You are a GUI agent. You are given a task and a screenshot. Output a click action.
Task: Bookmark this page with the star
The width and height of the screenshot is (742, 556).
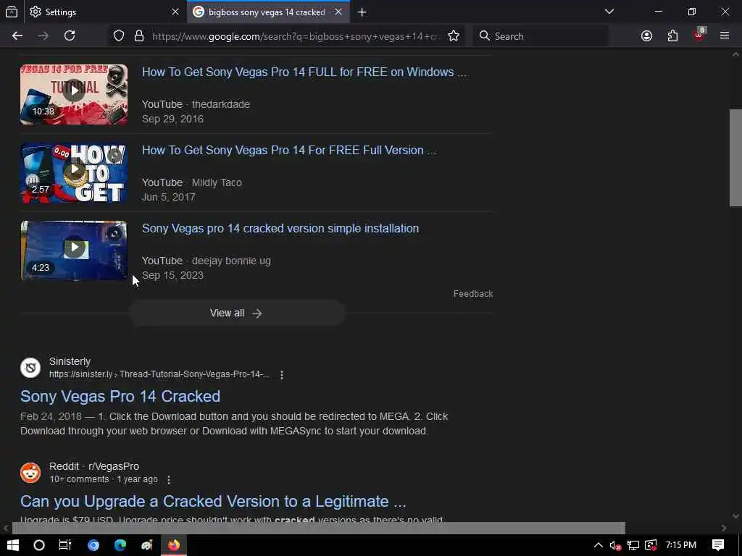(x=454, y=36)
